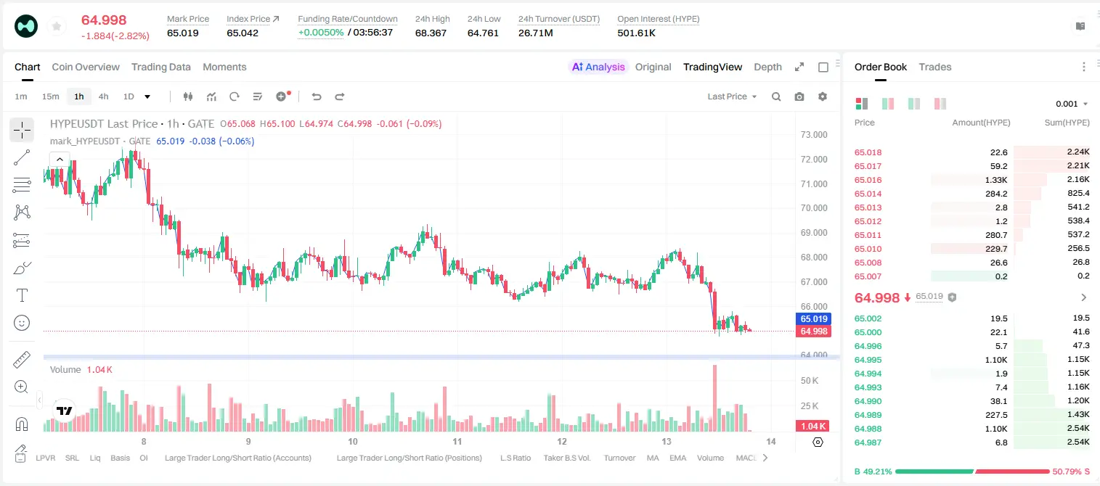This screenshot has width=1100, height=486.
Task: Show only asks in order book
Action: (940, 104)
